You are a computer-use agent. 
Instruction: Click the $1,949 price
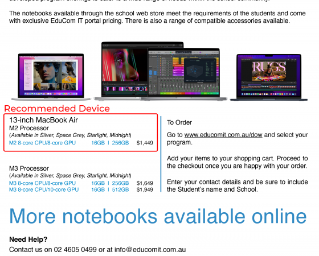145,189
